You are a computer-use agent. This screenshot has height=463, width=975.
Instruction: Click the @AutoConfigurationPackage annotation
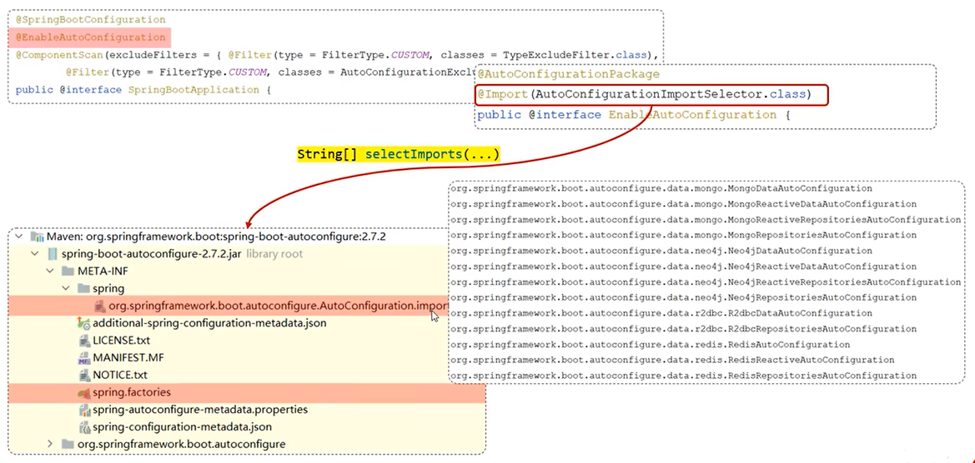pyautogui.click(x=568, y=74)
